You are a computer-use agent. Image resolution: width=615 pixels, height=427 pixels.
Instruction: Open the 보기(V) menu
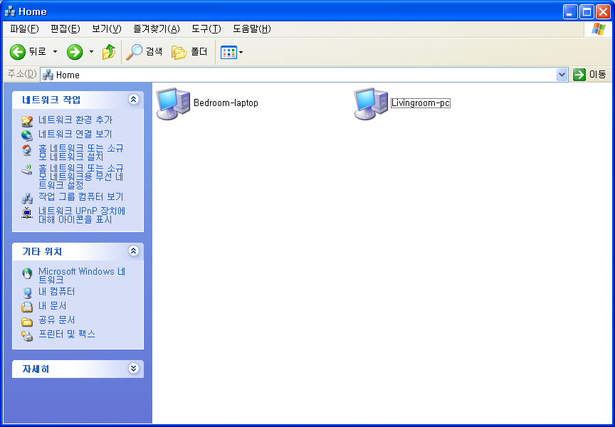pyautogui.click(x=107, y=29)
